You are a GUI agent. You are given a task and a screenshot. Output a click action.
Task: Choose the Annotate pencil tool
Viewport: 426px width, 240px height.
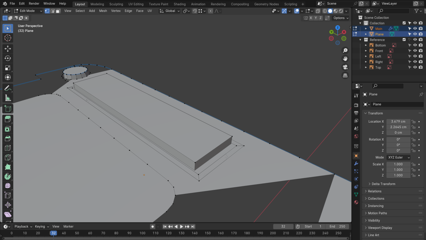8,88
